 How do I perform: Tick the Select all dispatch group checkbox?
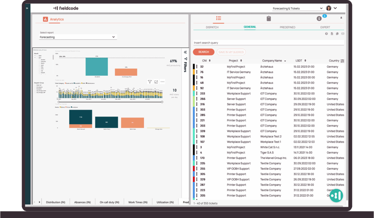coord(35,85)
